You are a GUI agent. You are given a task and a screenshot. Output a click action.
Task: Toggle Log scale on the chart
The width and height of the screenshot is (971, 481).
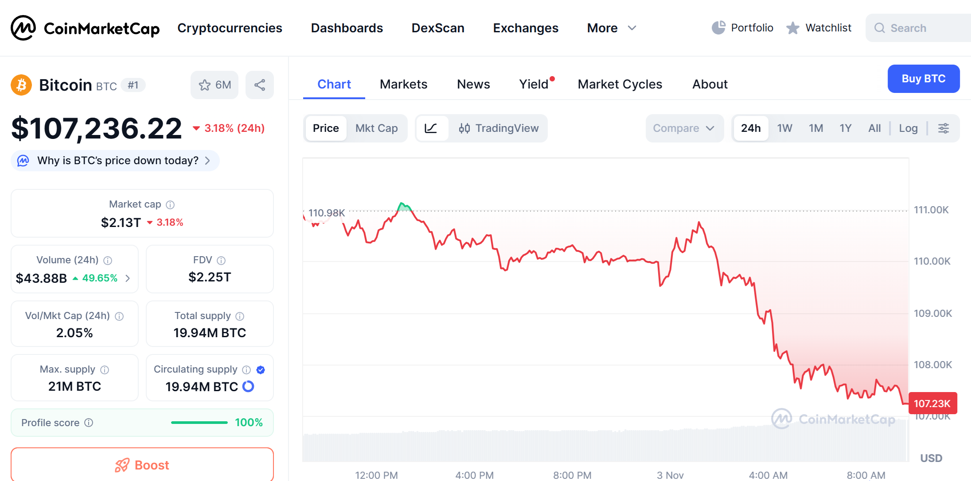click(x=908, y=128)
